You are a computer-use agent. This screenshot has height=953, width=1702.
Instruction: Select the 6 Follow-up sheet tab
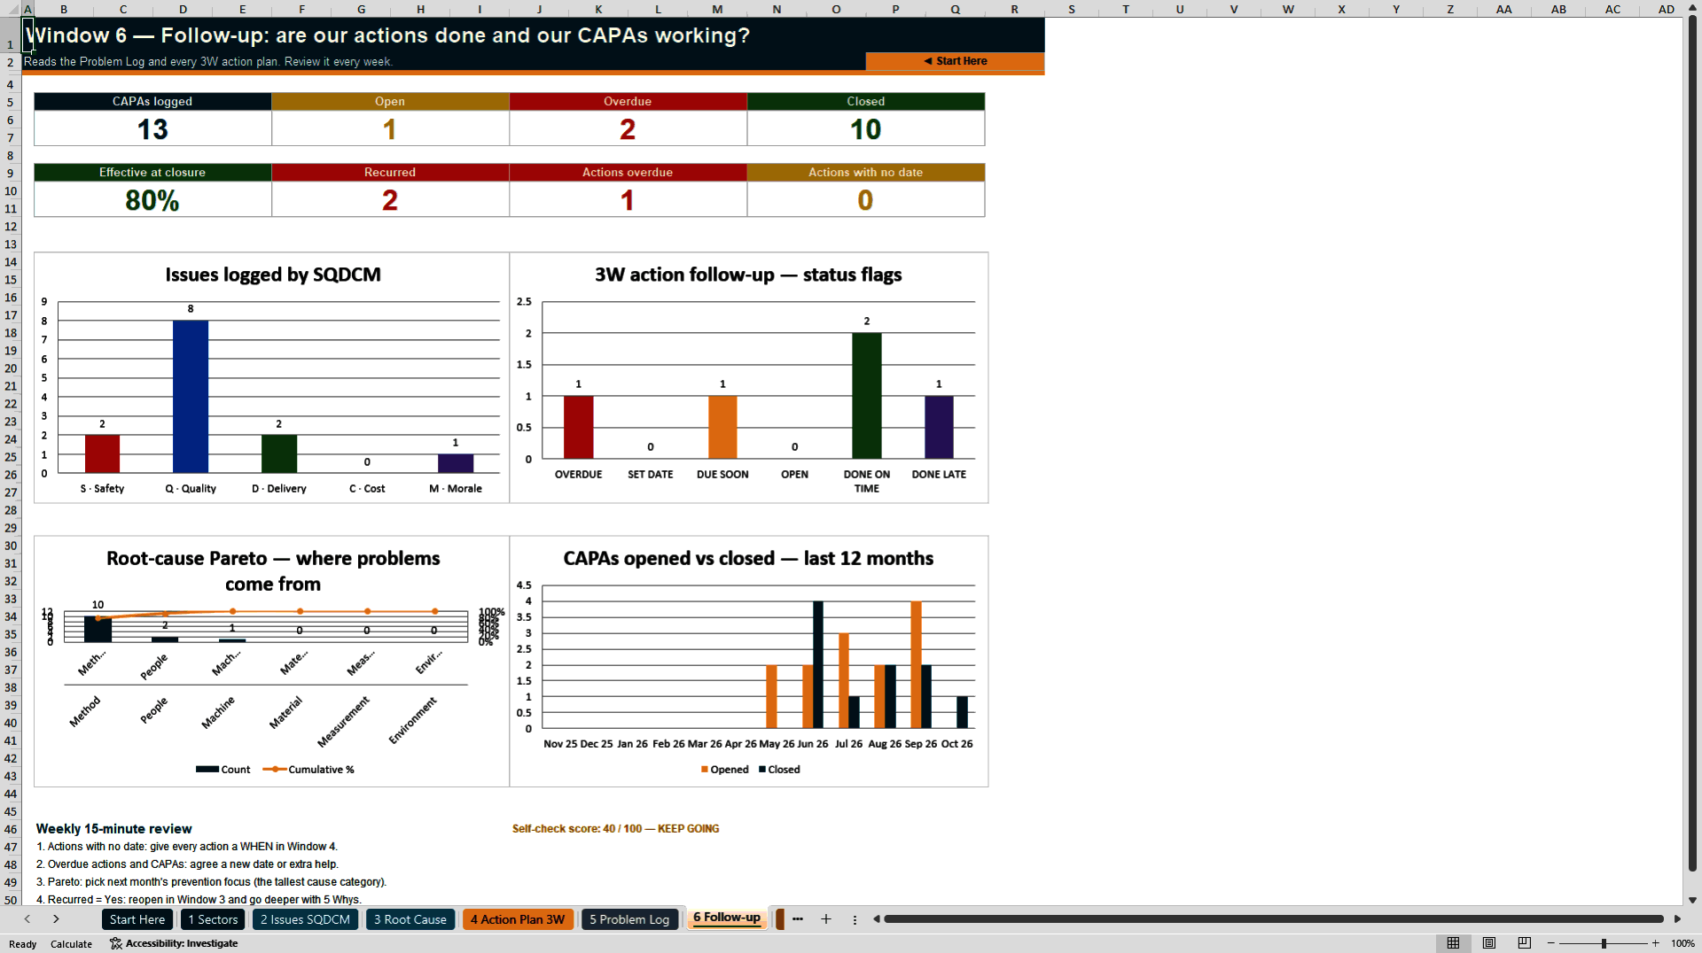[x=727, y=918]
